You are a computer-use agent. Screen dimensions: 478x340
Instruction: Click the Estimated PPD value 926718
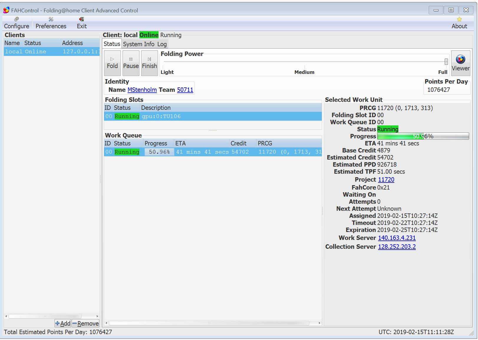(387, 165)
